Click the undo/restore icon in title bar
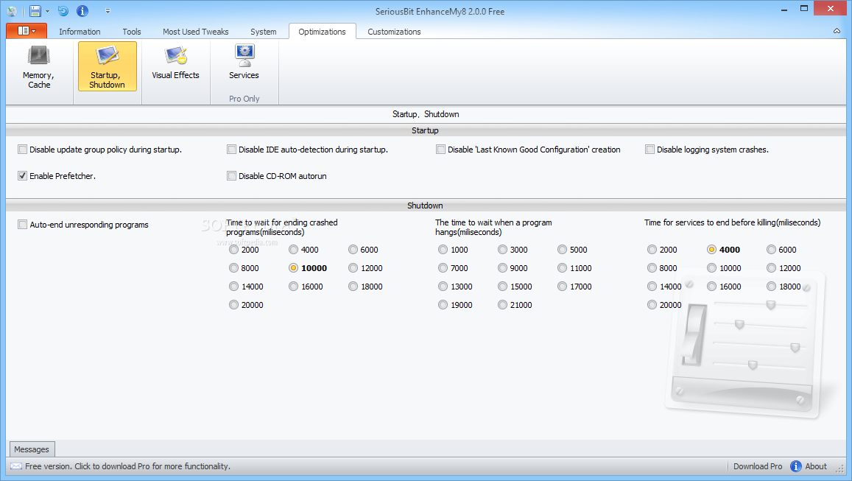 pyautogui.click(x=63, y=11)
